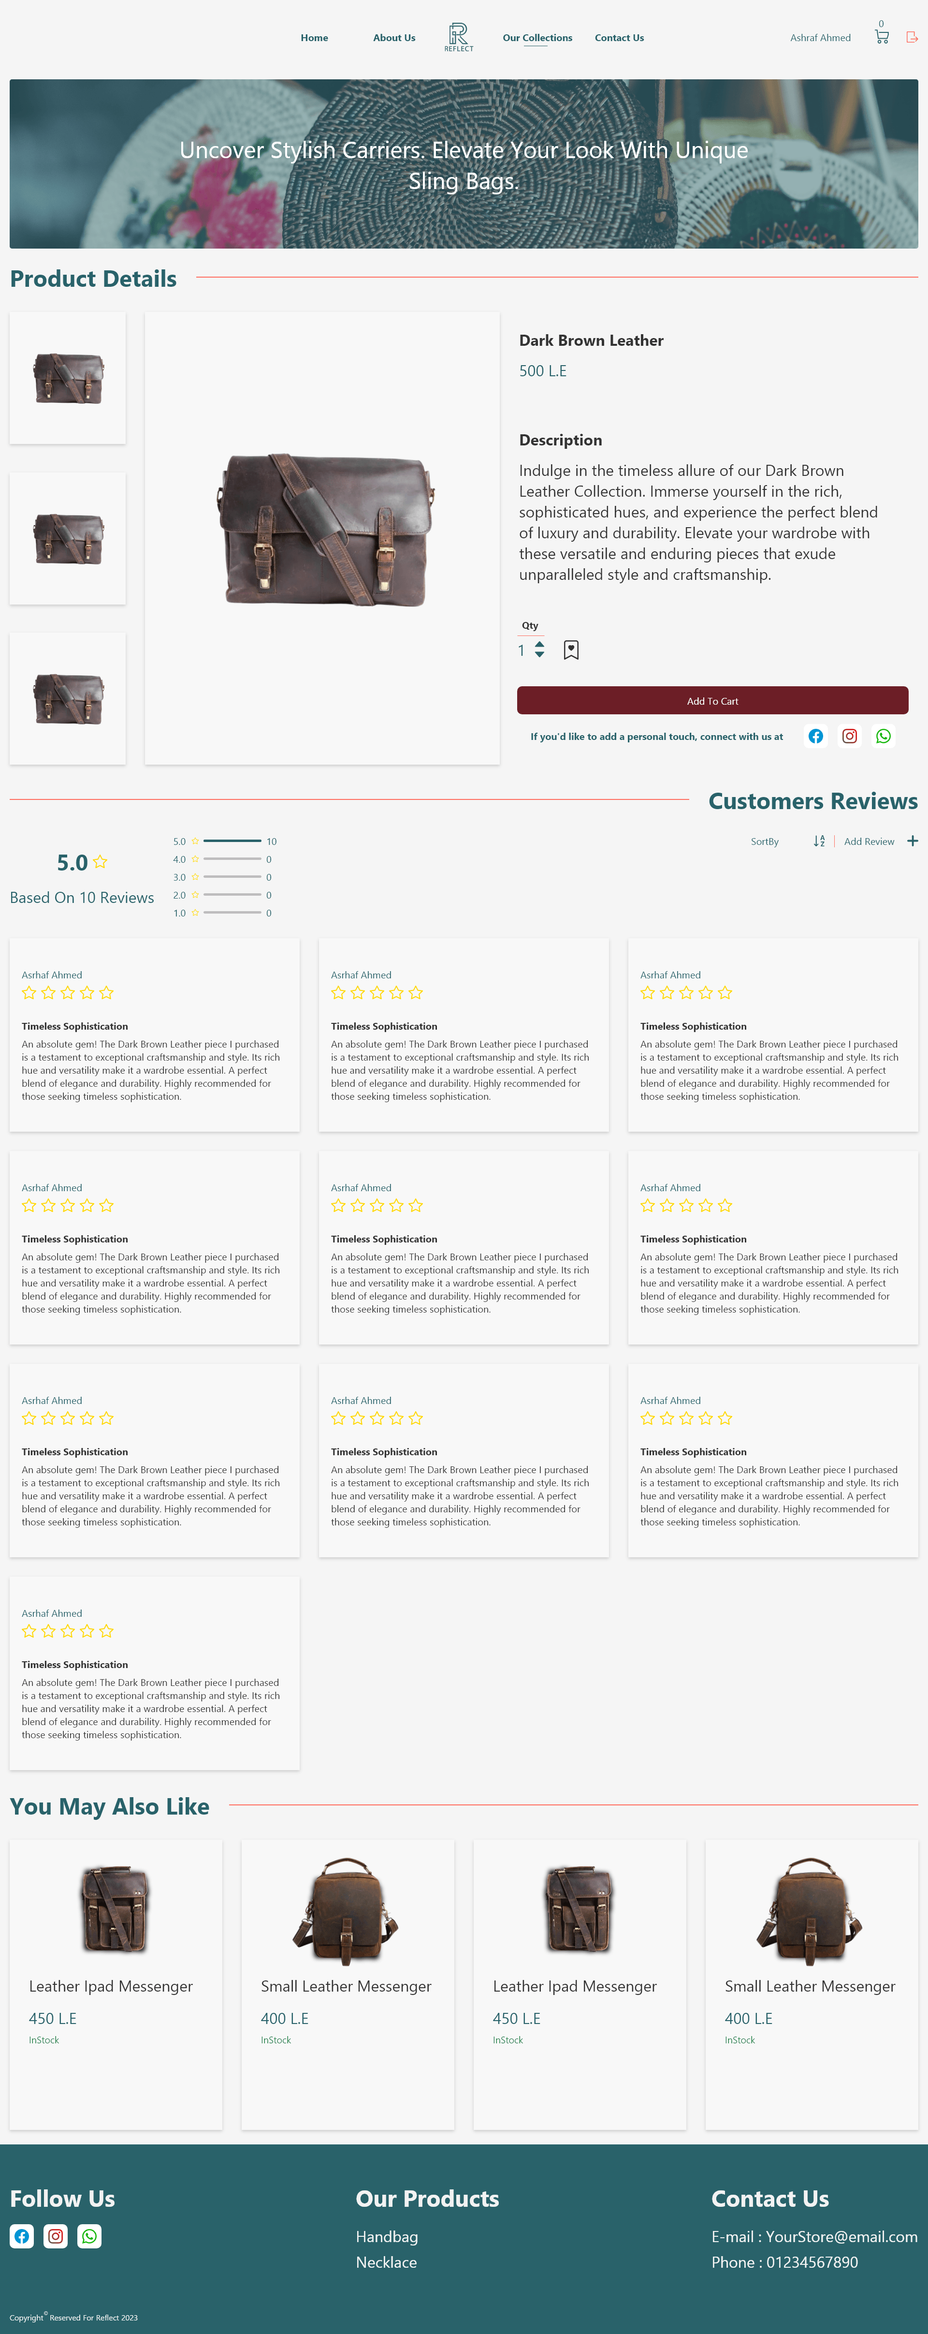The height and width of the screenshot is (2334, 928).
Task: Save product with the bookmark heart icon
Action: (570, 650)
